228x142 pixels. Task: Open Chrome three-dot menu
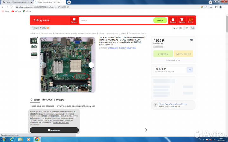click(225, 7)
